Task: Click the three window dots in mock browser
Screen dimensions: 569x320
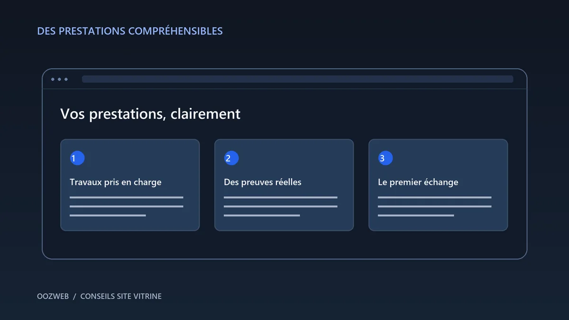Action: [x=59, y=79]
